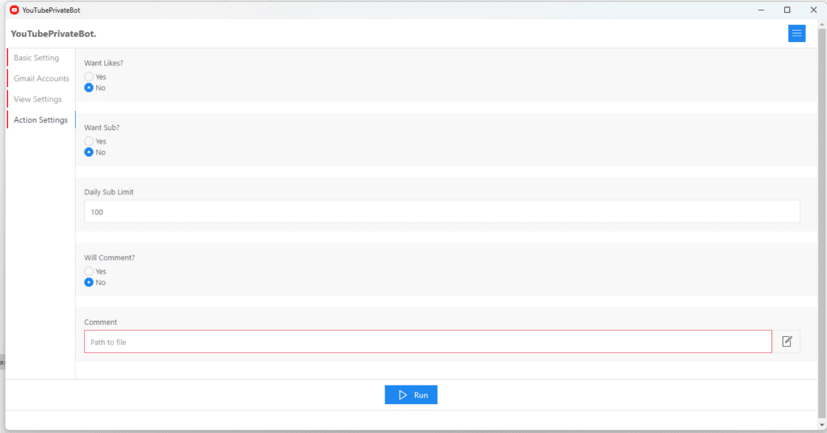Screen dimensions: 827x433
Task: Enable Yes for Want Sub
Action: (x=89, y=141)
